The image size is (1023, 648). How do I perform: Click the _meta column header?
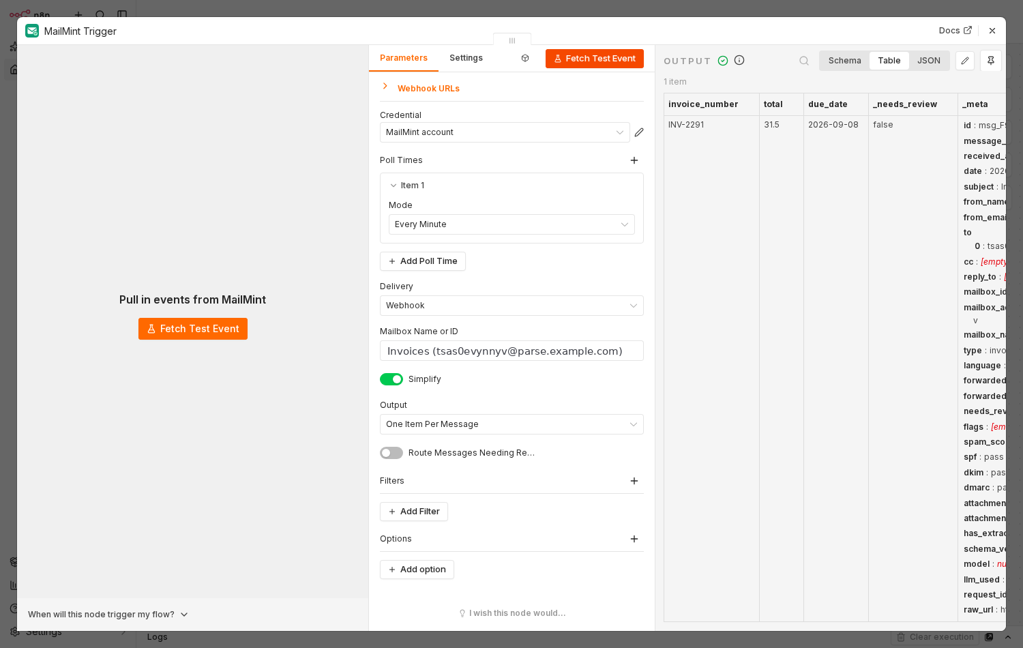(x=982, y=104)
